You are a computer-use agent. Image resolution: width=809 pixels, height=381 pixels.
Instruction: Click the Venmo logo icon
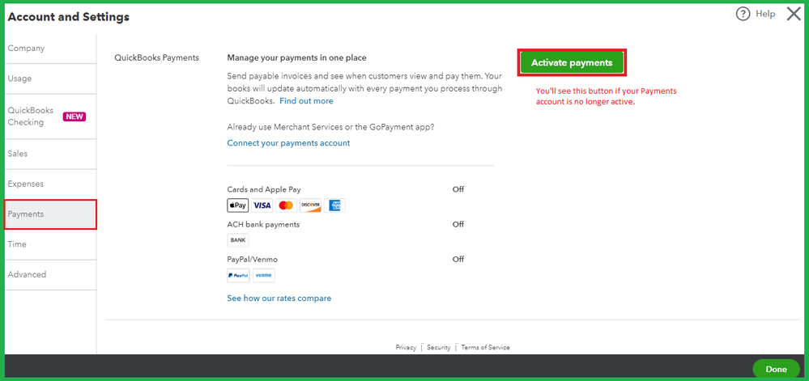pyautogui.click(x=263, y=275)
